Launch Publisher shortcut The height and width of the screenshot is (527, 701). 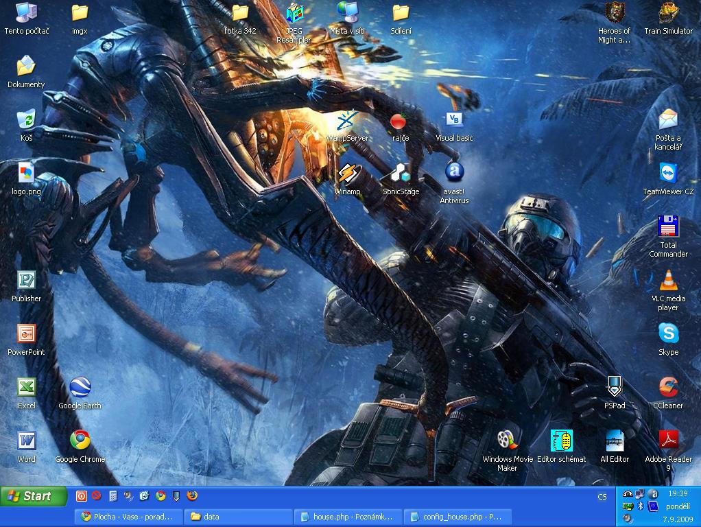click(26, 286)
